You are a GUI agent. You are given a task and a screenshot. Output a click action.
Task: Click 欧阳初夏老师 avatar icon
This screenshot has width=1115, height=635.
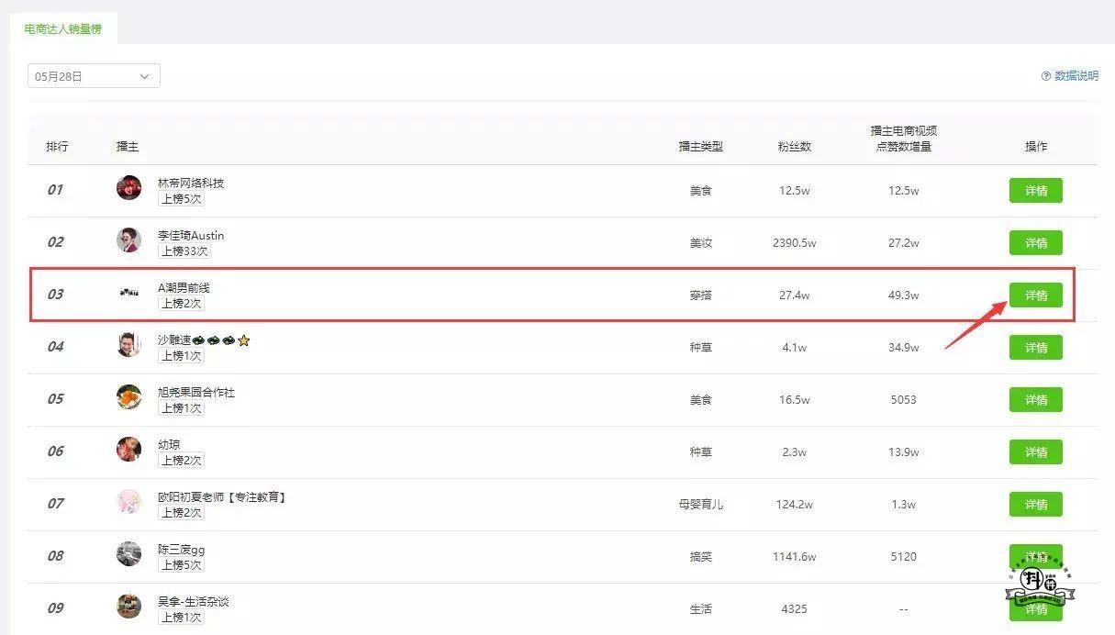129,502
